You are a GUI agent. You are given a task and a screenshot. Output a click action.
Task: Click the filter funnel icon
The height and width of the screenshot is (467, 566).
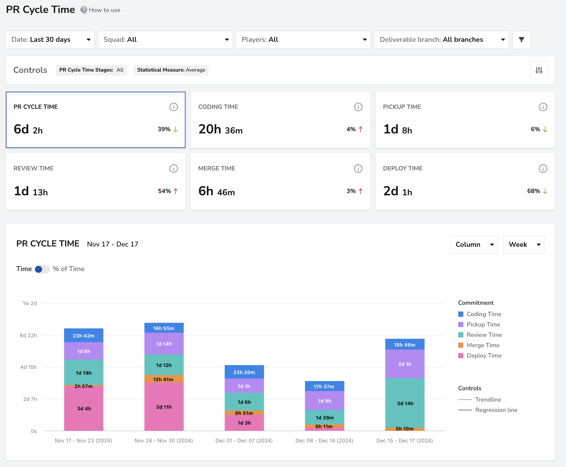point(521,40)
